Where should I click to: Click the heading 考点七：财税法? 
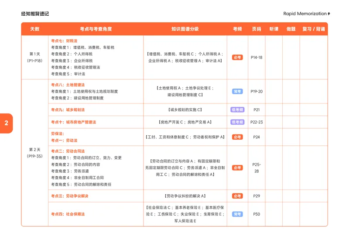pyautogui.click(x=64, y=41)
